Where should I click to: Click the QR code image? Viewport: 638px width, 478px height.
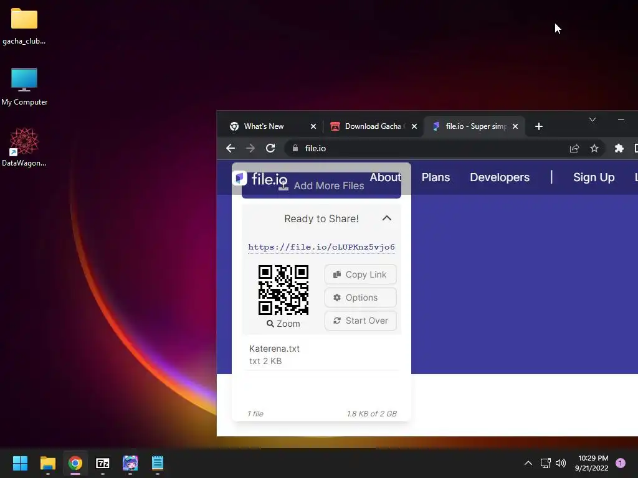click(283, 290)
